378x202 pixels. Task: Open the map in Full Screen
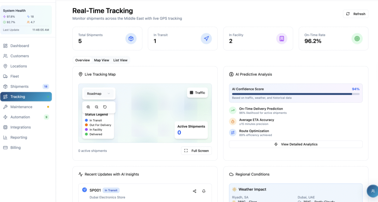coord(196,151)
